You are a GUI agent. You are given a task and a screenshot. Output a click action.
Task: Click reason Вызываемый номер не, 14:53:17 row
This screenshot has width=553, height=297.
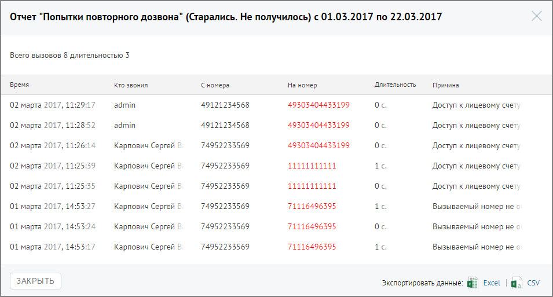pyautogui.click(x=477, y=247)
